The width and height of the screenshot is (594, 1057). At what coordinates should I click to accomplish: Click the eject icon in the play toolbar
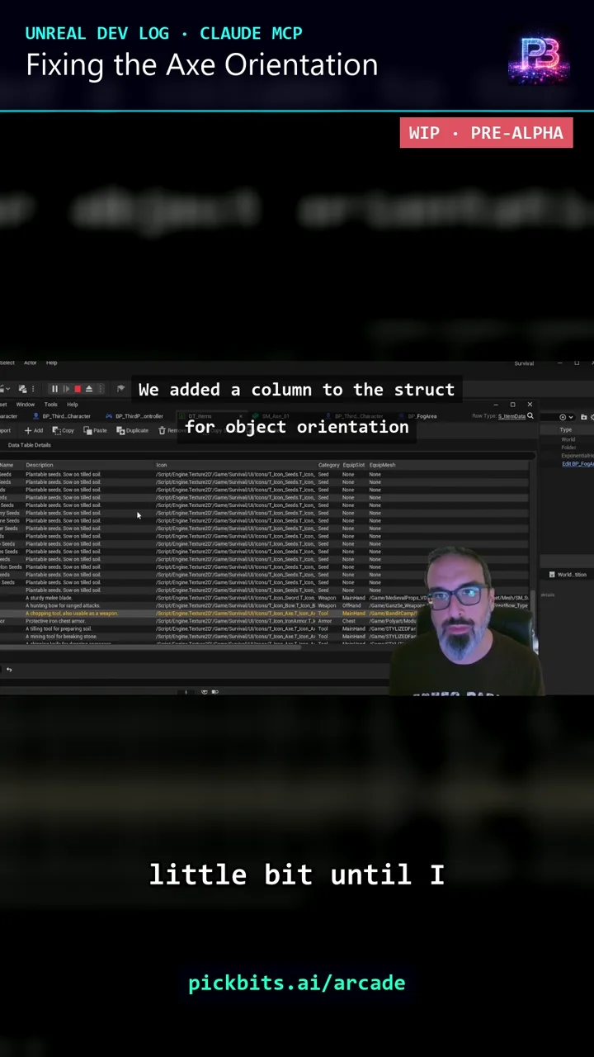(x=89, y=389)
